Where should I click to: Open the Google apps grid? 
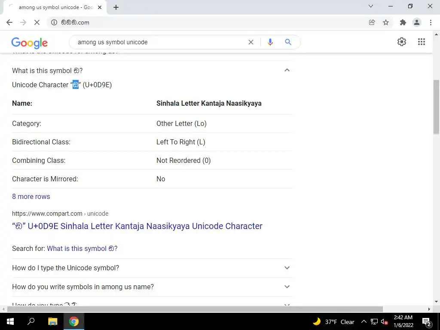click(422, 42)
